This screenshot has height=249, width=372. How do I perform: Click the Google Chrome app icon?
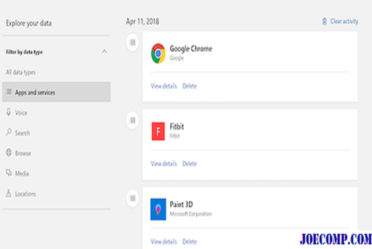pos(158,53)
